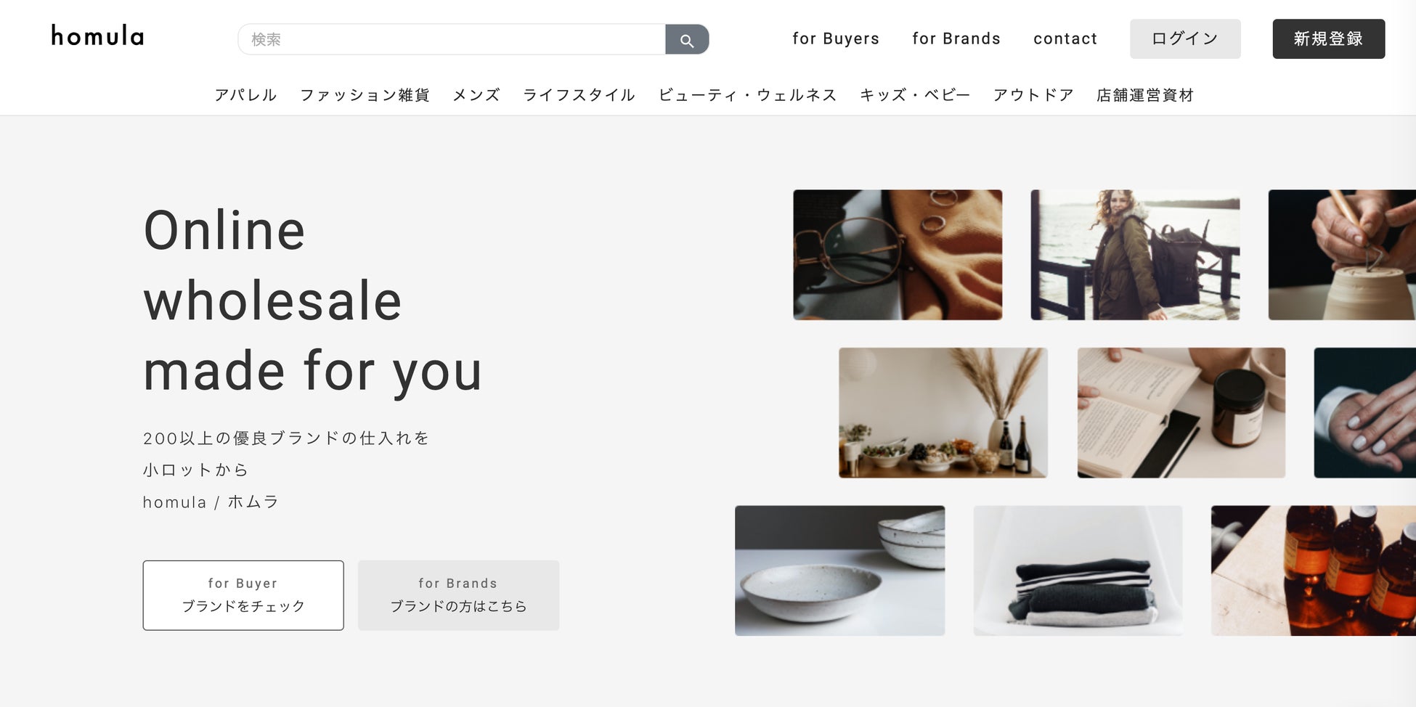The image size is (1416, 707).
Task: Click for Buyer ブランドをチェック button
Action: tap(243, 595)
